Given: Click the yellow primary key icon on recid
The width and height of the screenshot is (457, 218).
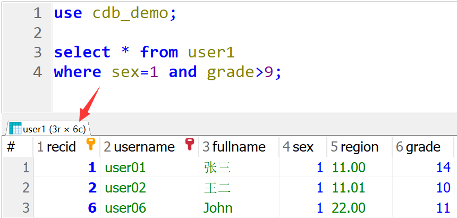Looking at the screenshot, I should point(90,145).
